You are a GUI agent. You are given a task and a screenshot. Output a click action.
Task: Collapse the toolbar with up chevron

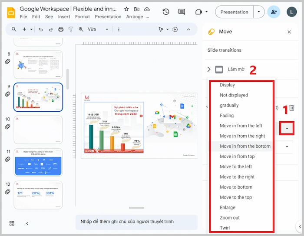(x=188, y=30)
